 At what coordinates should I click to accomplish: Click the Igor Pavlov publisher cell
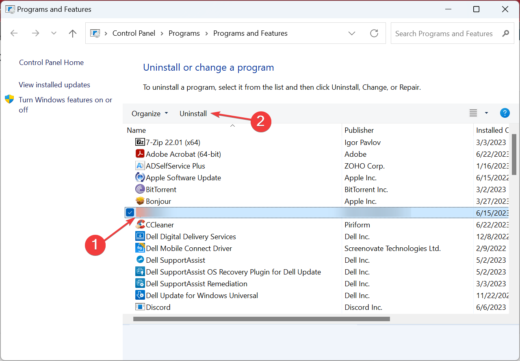coord(362,143)
